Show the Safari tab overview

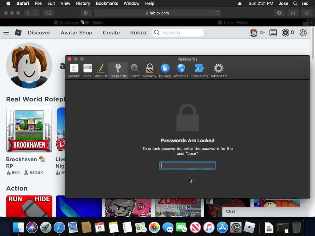307,13
